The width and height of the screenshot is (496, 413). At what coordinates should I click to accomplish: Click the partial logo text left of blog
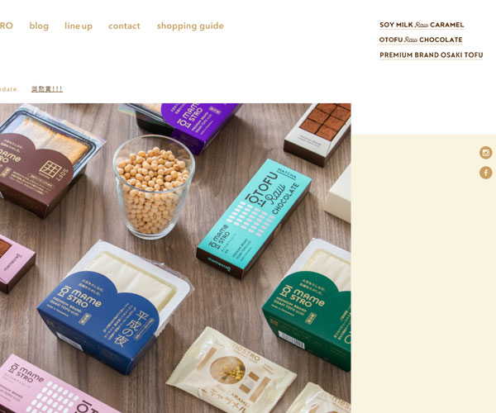pyautogui.click(x=7, y=26)
